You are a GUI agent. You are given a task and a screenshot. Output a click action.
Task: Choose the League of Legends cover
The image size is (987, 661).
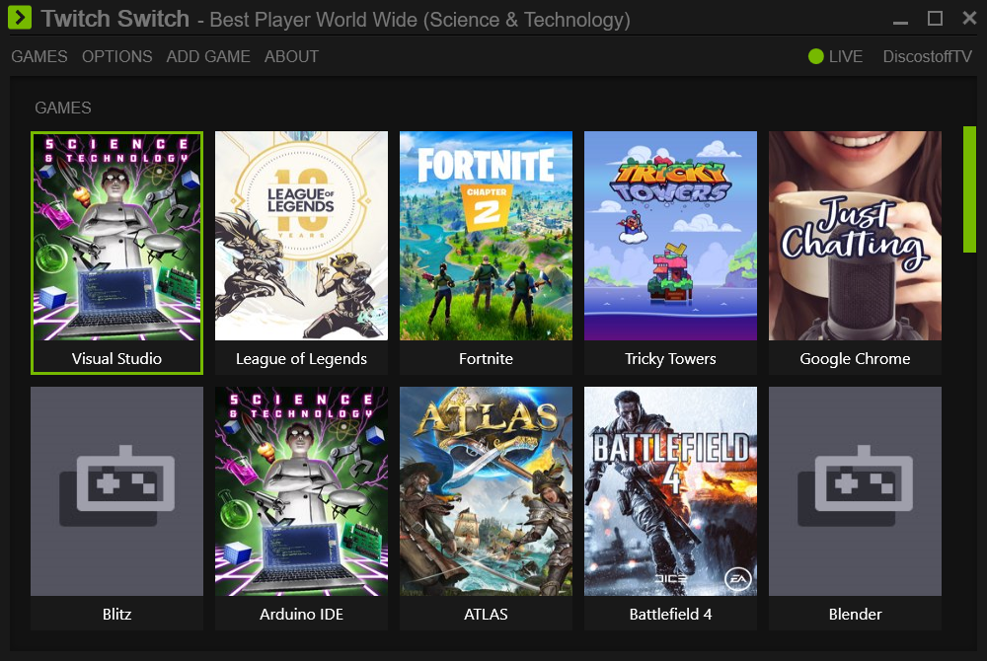click(301, 237)
